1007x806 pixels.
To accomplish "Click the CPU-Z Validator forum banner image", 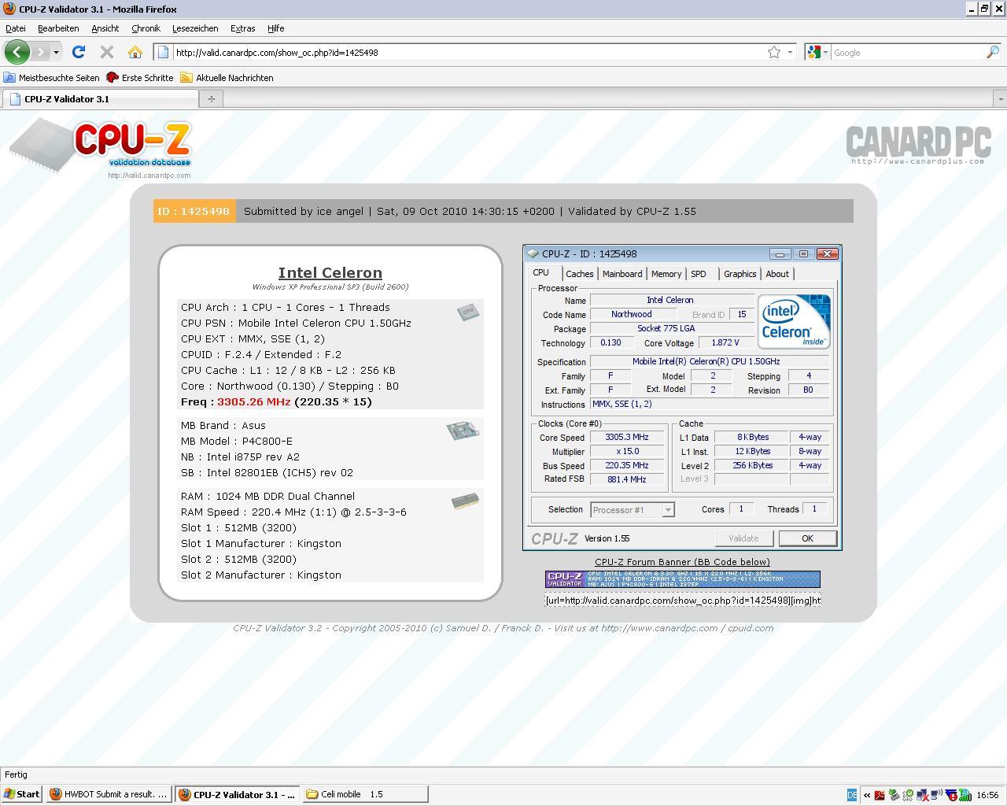I will [682, 579].
